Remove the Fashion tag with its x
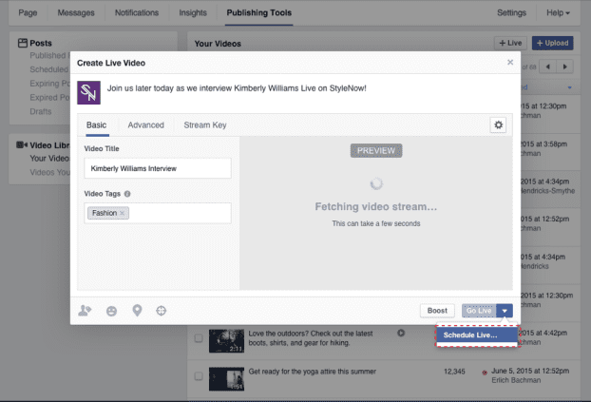The image size is (591, 402). 123,213
